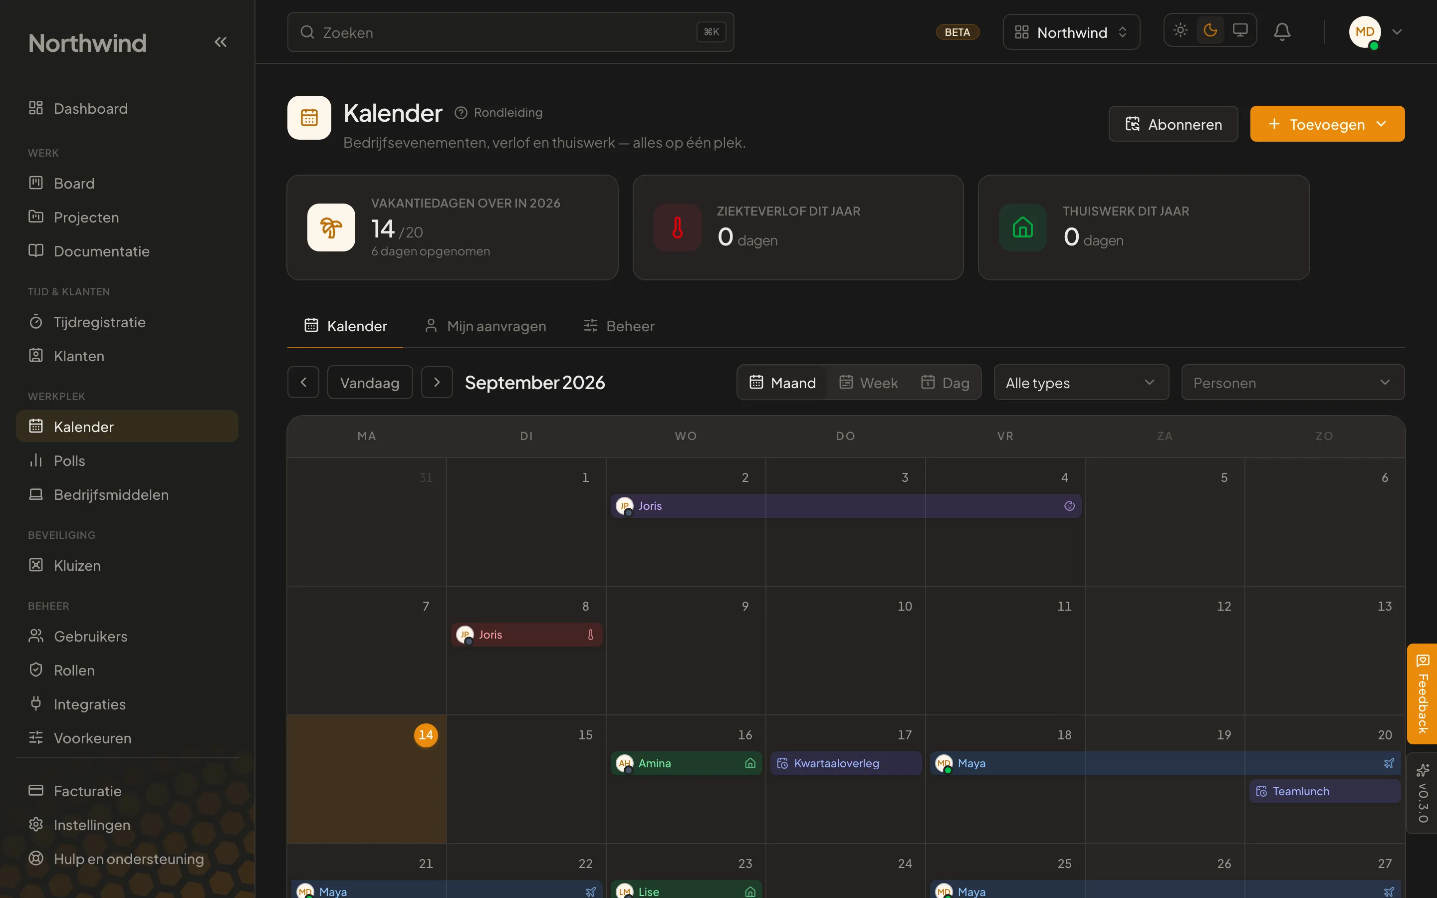Open Bedrijfsmiddelen from sidebar
This screenshot has width=1437, height=898.
(126, 495)
